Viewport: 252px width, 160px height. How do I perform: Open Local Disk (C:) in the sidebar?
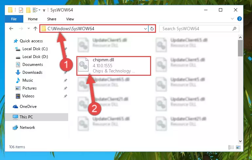[x=35, y=49]
